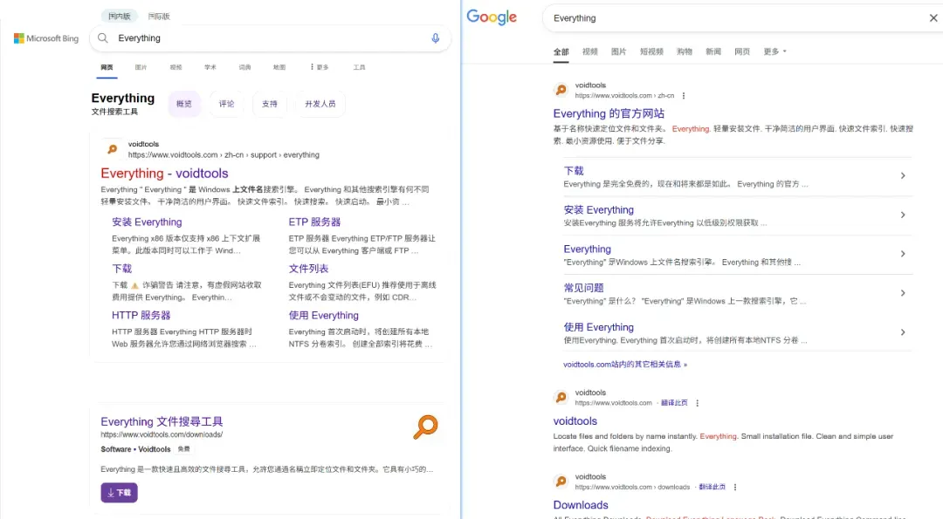The width and height of the screenshot is (943, 519).
Task: Switch Bing to 国际版
Action: (159, 17)
